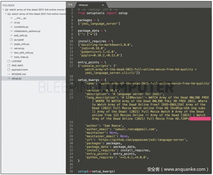Open jedi_utils.py file
This screenshot has width=213, height=175.
click(21, 35)
